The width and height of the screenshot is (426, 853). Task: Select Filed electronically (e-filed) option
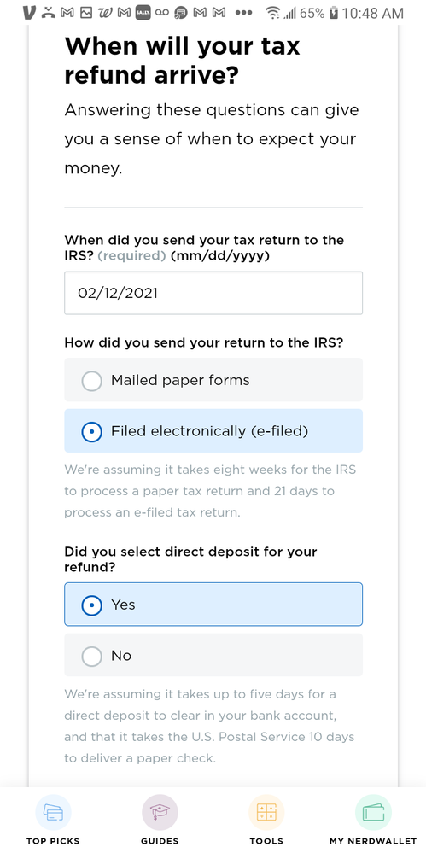213,431
